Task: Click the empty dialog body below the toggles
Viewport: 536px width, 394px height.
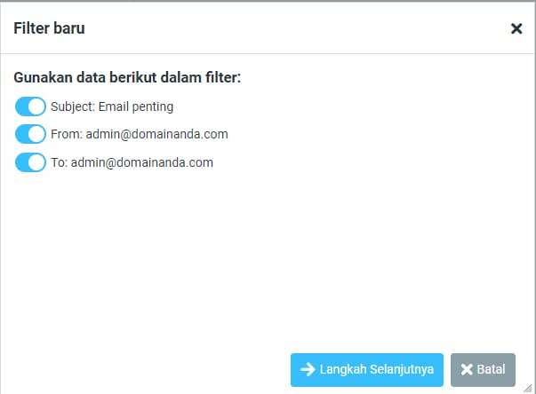Action: tap(267, 257)
